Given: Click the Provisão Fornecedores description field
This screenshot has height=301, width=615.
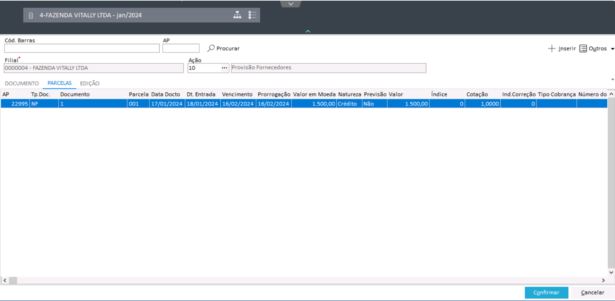Looking at the screenshot, I should click(328, 68).
